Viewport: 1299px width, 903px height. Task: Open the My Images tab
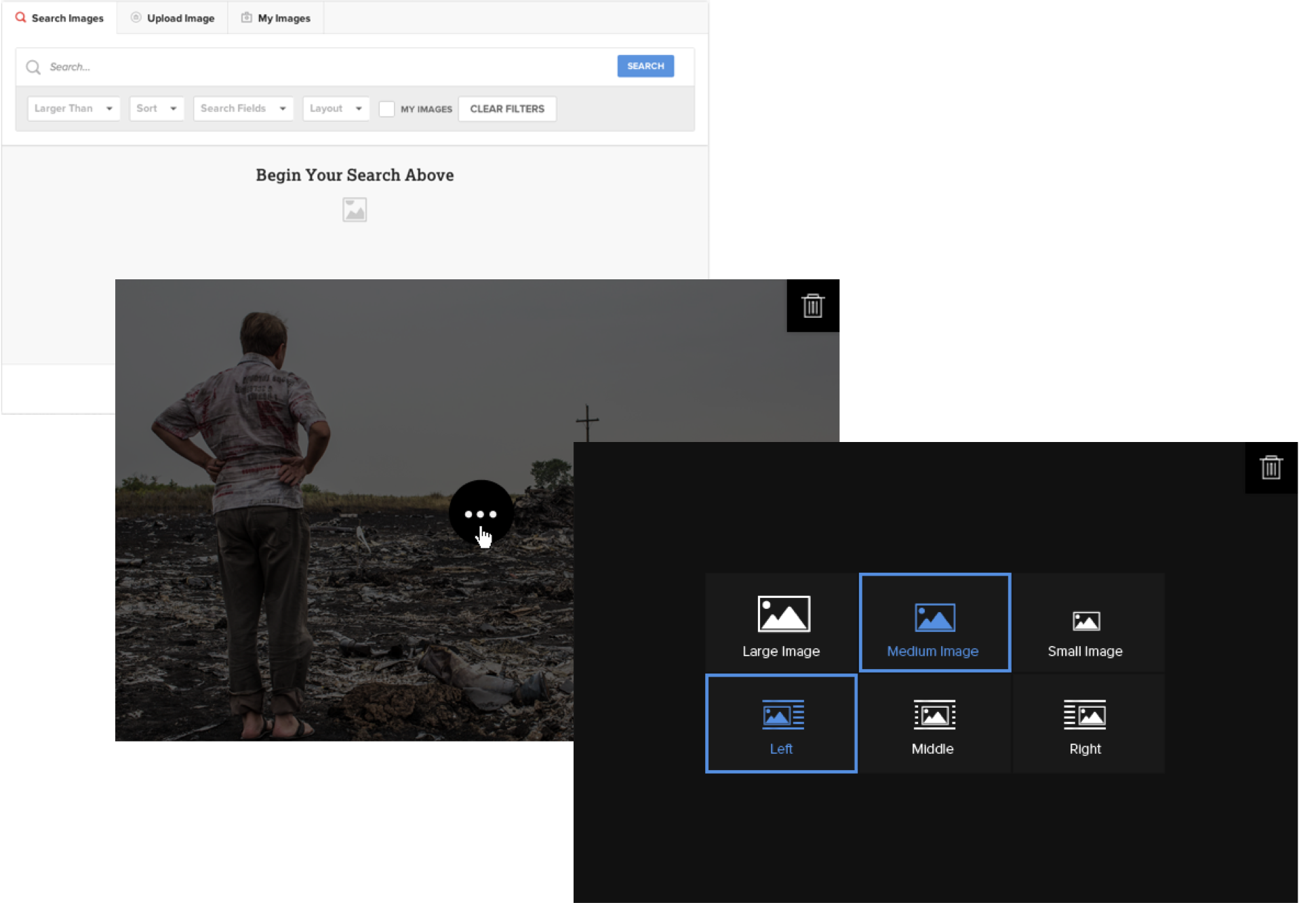coord(276,18)
